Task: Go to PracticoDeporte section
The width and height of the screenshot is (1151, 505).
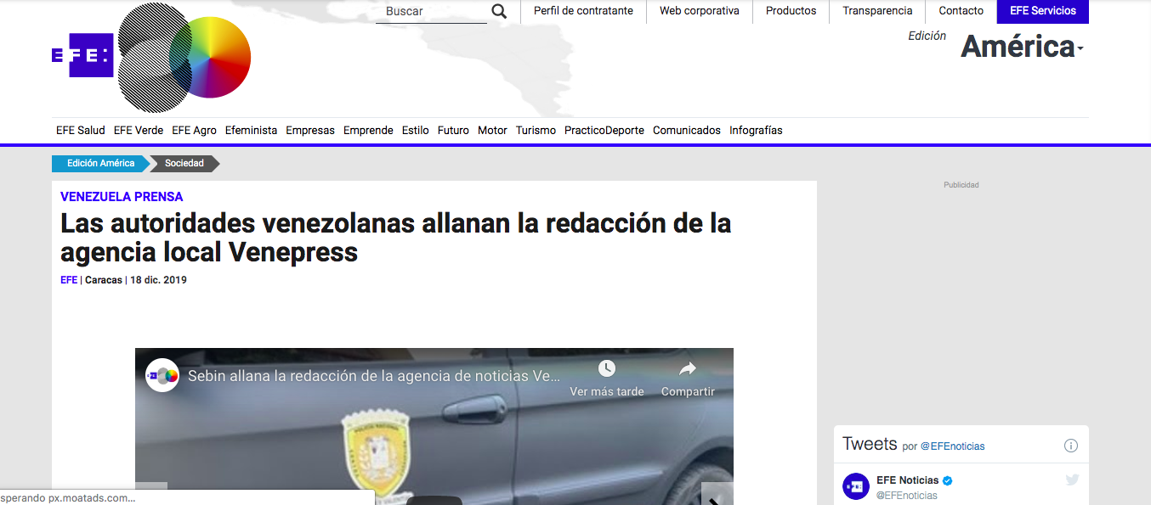Action: (604, 131)
